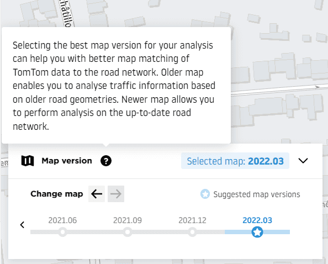Select the 2021.06 timeline marker circle
The image size is (328, 264).
[62, 232]
